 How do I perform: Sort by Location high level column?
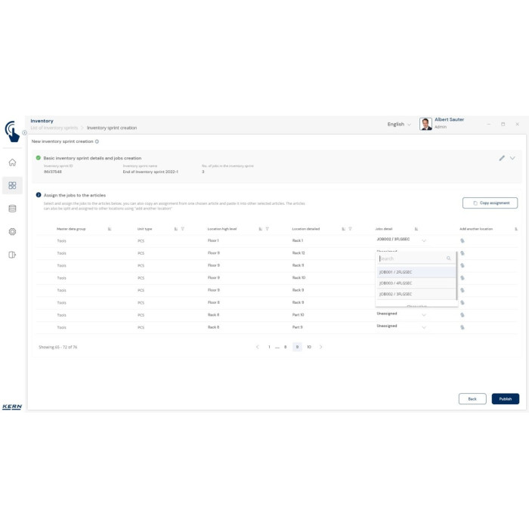261,229
